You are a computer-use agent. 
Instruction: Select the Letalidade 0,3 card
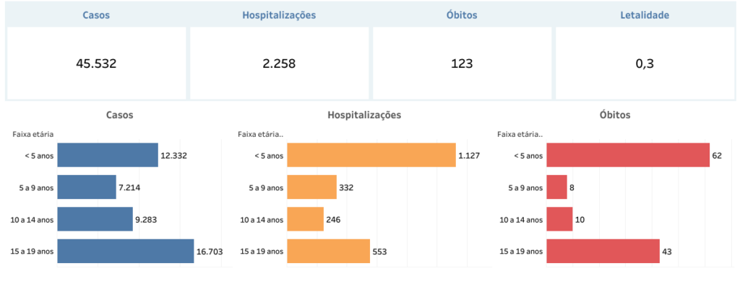click(645, 63)
